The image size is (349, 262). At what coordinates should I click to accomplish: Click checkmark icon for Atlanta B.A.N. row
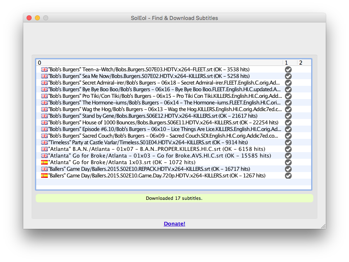[x=288, y=149]
